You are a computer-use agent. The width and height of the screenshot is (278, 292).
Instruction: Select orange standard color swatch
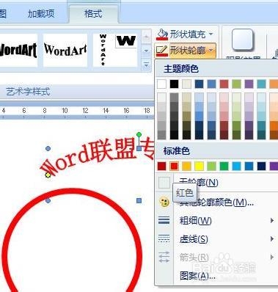(x=186, y=166)
